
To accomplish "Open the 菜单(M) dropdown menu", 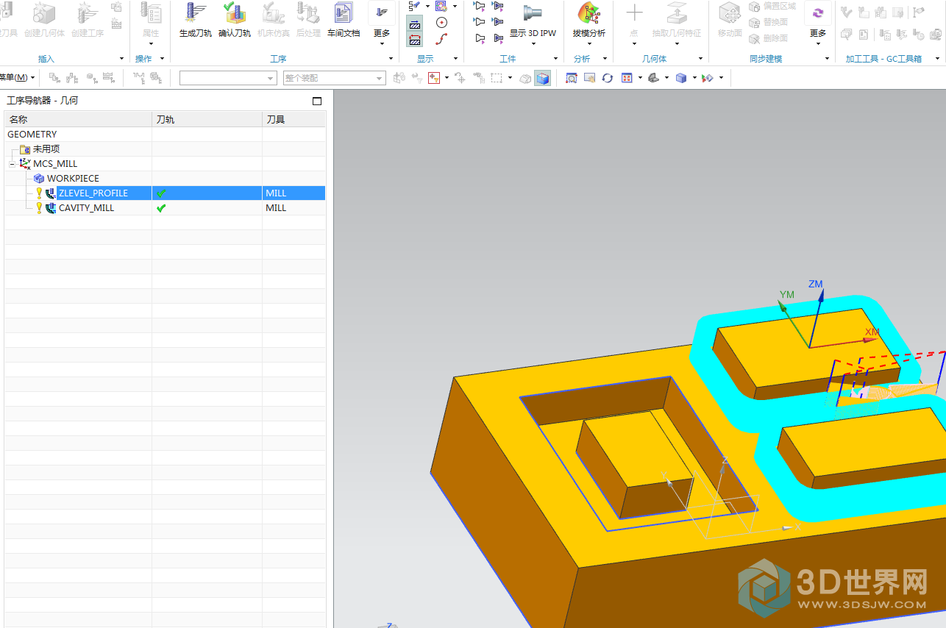I will pyautogui.click(x=16, y=78).
